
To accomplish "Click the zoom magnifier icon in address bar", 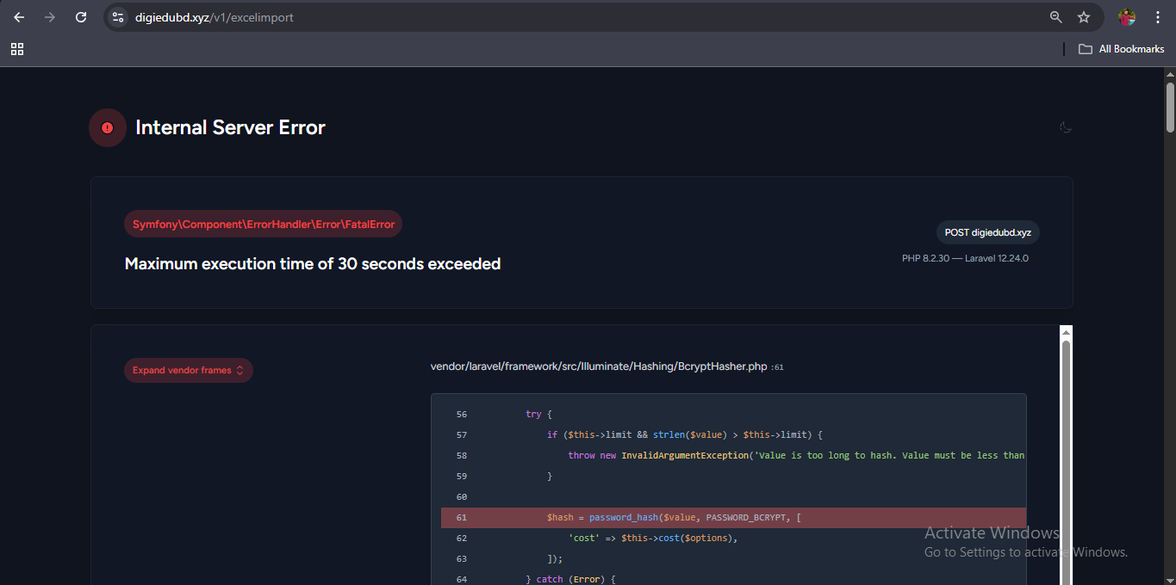I will click(1055, 17).
